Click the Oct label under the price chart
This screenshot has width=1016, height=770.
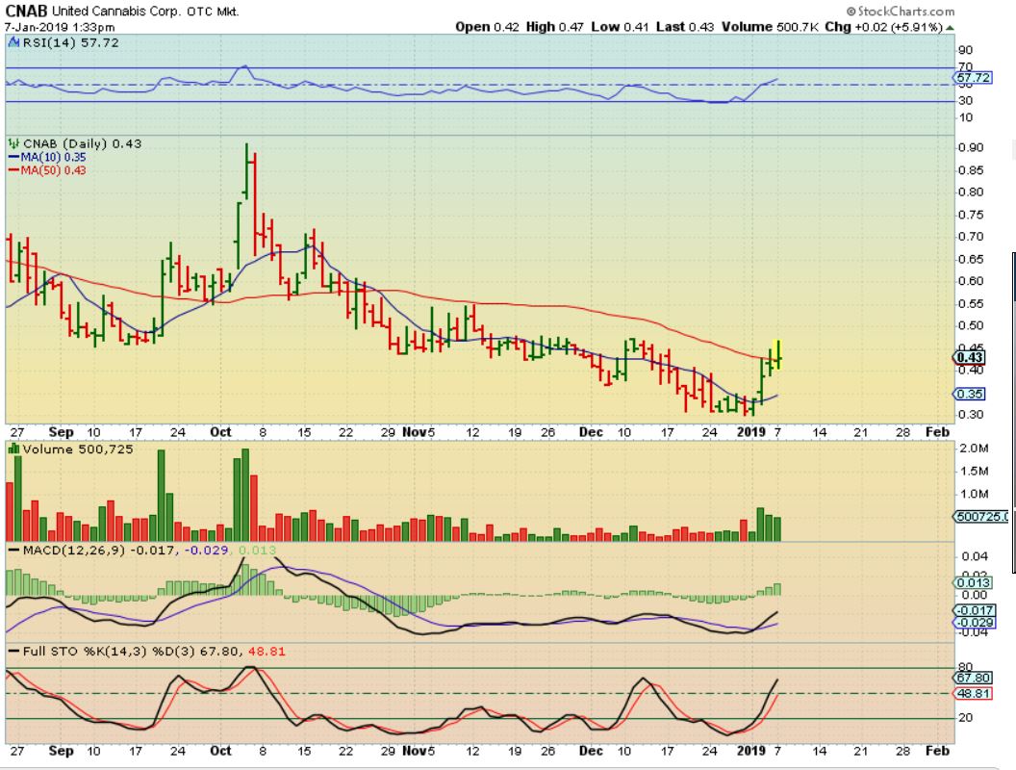(221, 432)
